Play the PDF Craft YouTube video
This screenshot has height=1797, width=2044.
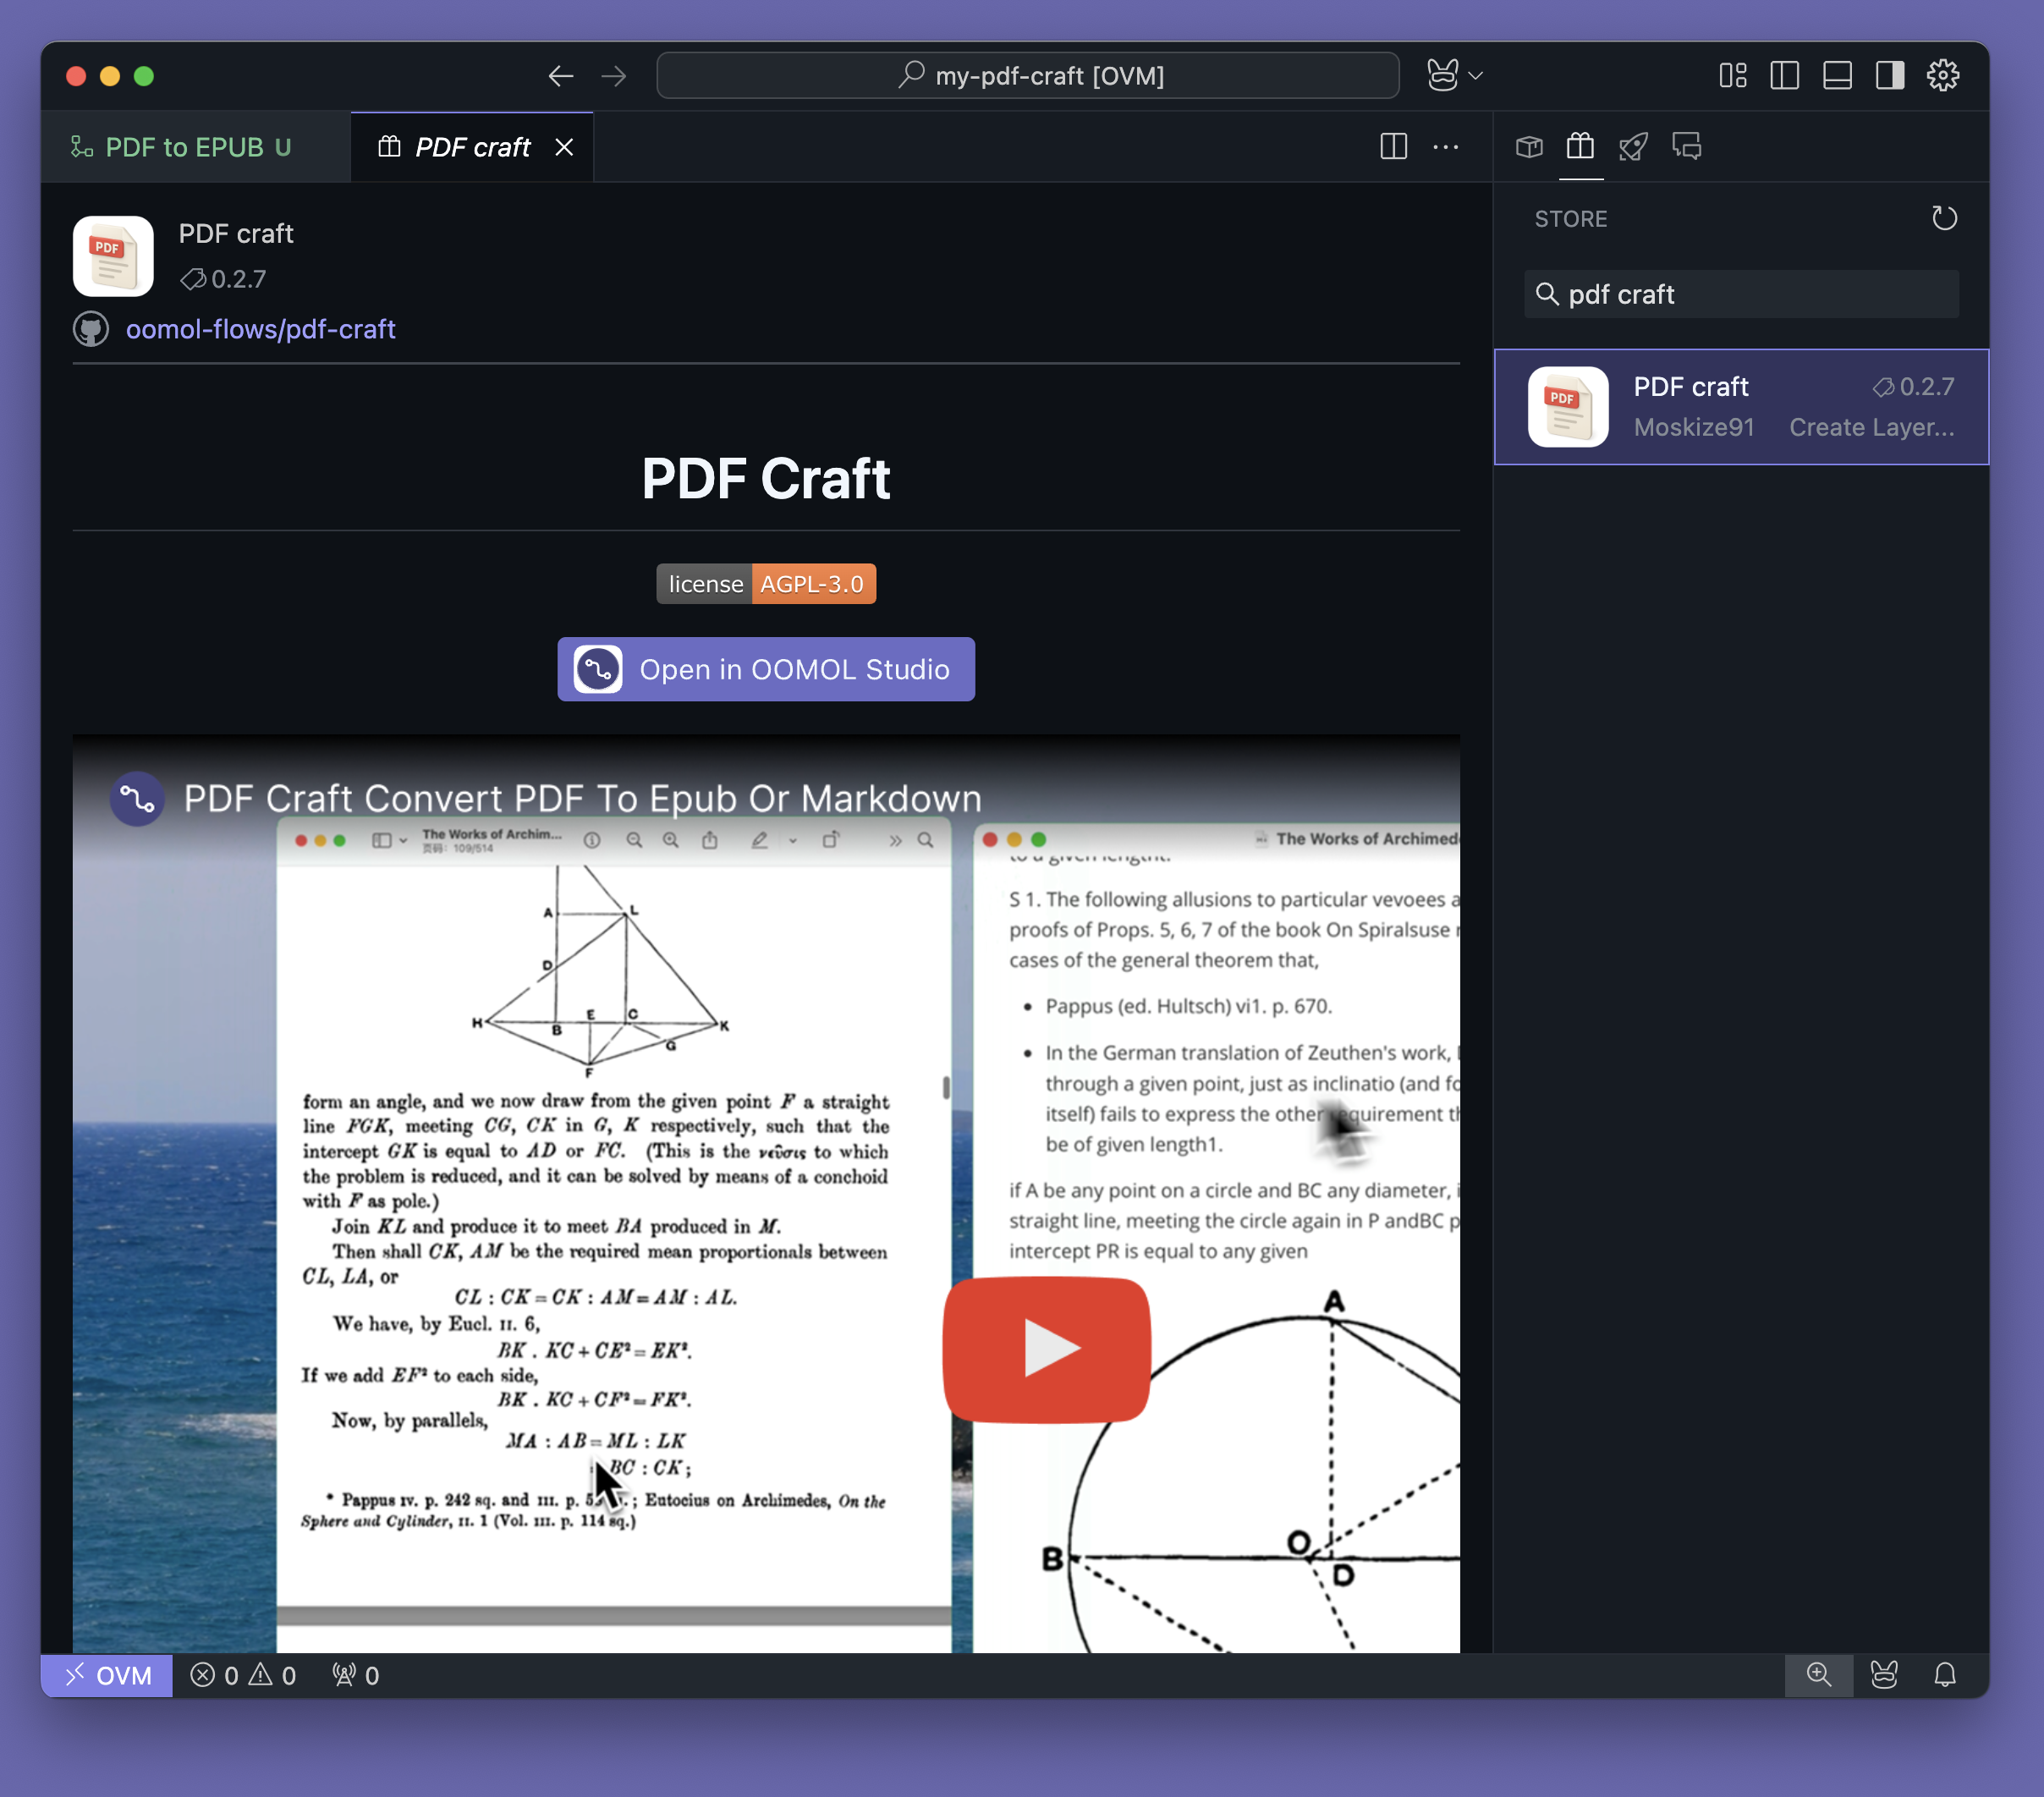click(x=1046, y=1349)
